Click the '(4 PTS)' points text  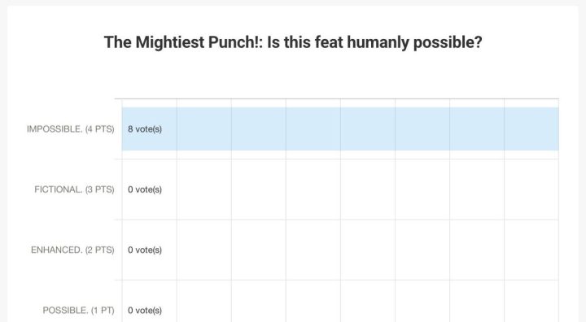[x=100, y=129]
